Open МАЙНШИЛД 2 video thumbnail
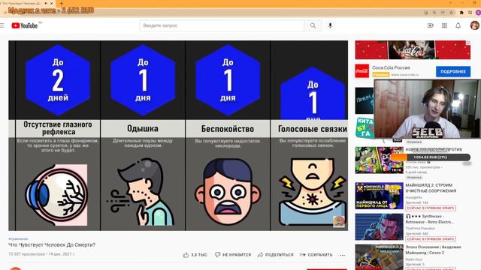The width and height of the screenshot is (481, 270). point(379,196)
